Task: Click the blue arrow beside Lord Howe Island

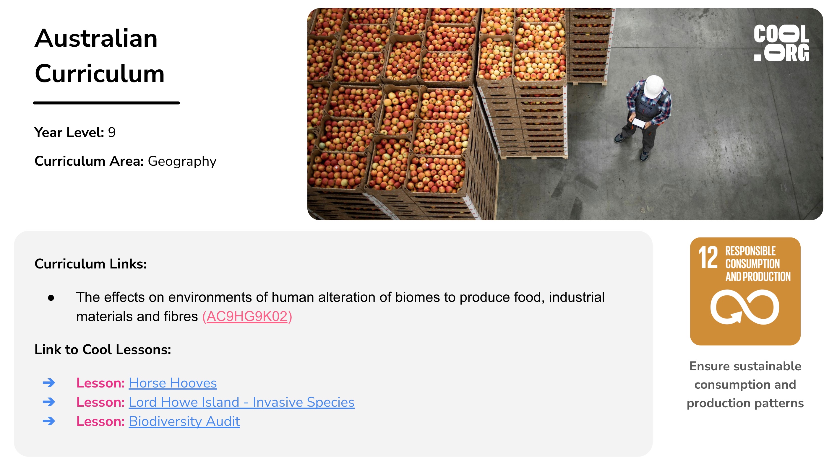Action: (x=49, y=402)
